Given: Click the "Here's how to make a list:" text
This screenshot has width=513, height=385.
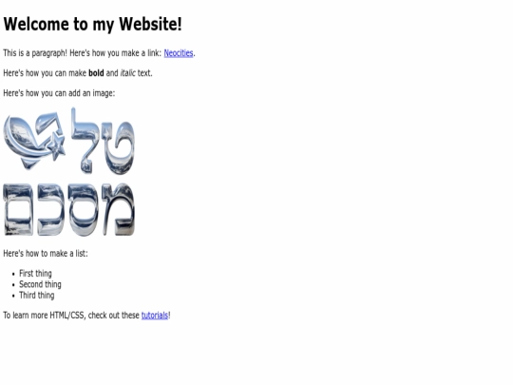Looking at the screenshot, I should (x=46, y=254).
